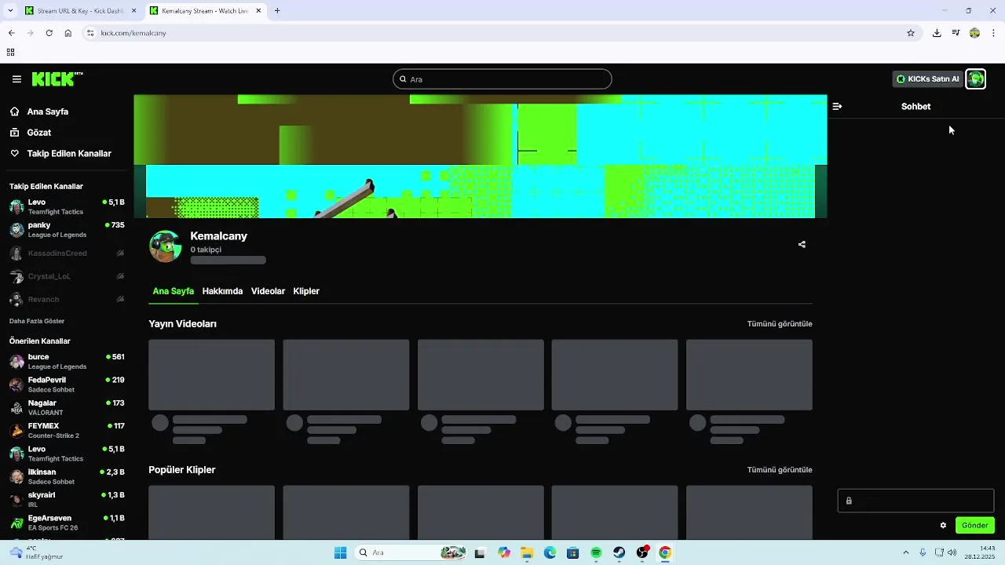Open burce in recommended channels
Screen dimensions: 1005x565
click(67, 362)
